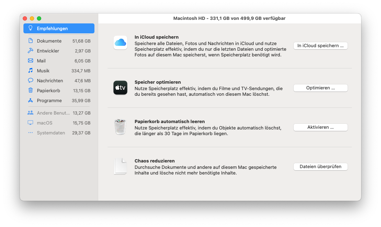This screenshot has height=227, width=381.
Task: Click the lightbulb icon beside Empfehlungen
Action: click(31, 28)
